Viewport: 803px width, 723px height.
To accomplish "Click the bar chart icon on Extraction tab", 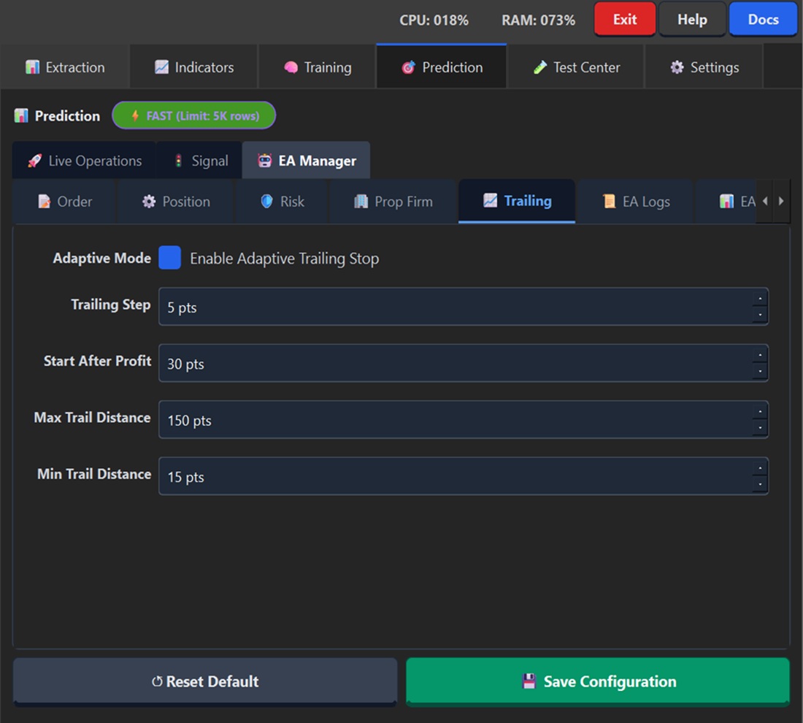I will (x=32, y=67).
